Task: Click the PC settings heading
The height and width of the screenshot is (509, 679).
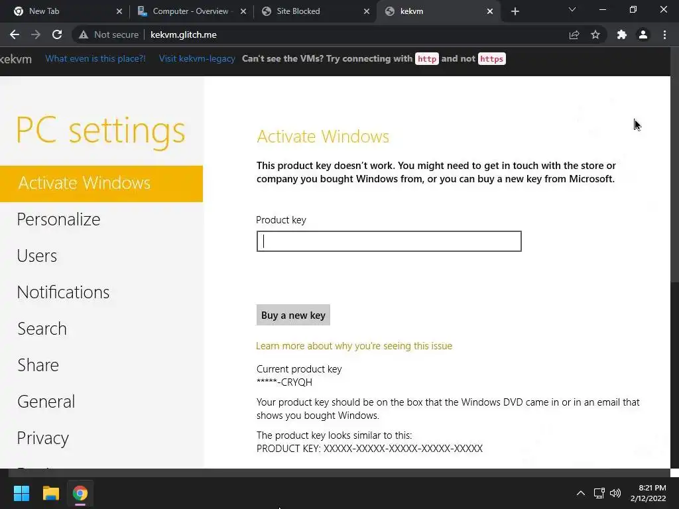Action: click(x=101, y=131)
